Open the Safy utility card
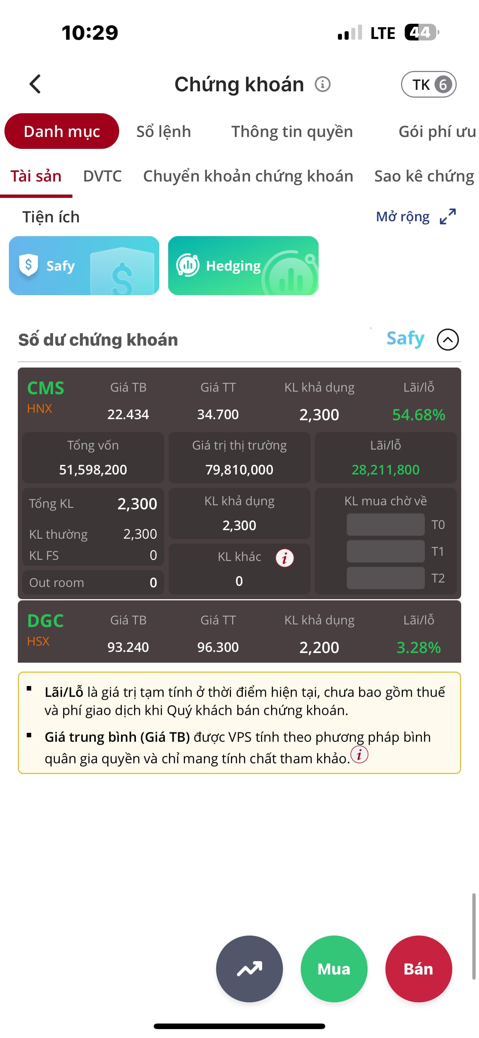The image size is (479, 1038). pyautogui.click(x=84, y=265)
